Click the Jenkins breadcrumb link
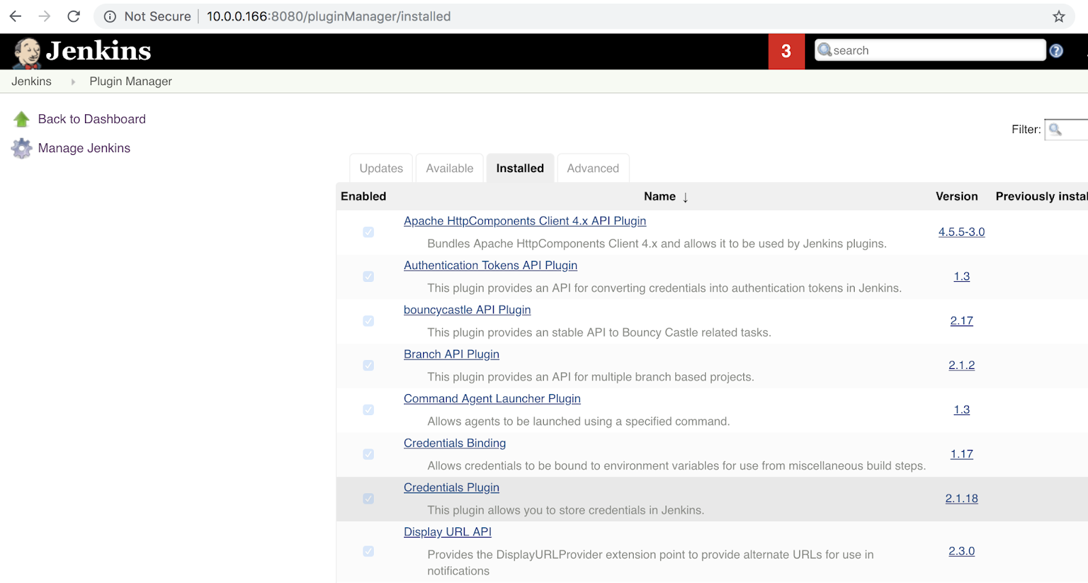The image size is (1088, 583). coord(31,82)
